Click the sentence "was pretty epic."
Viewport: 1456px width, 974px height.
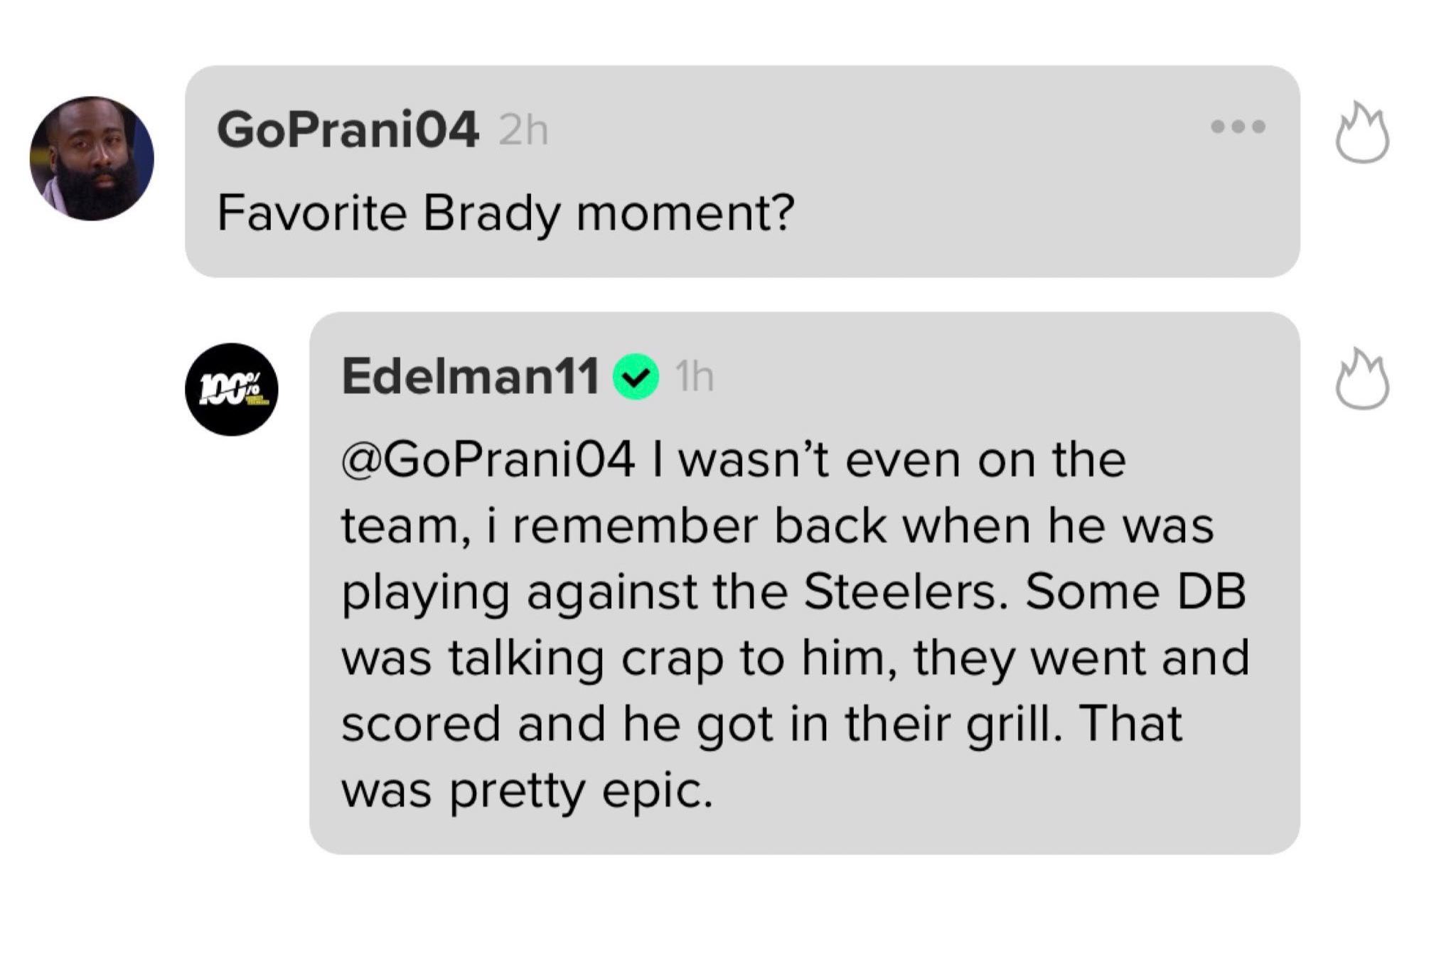pyautogui.click(x=526, y=790)
